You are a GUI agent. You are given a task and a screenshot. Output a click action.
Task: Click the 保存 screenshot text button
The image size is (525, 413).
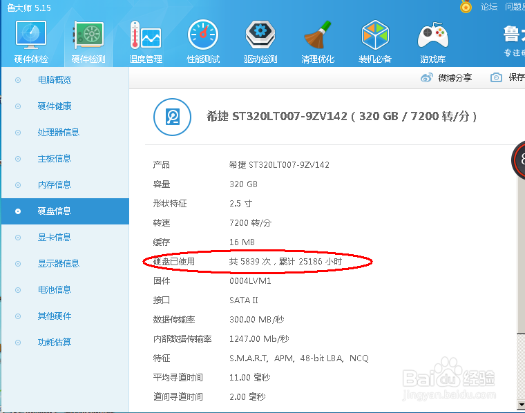point(517,77)
